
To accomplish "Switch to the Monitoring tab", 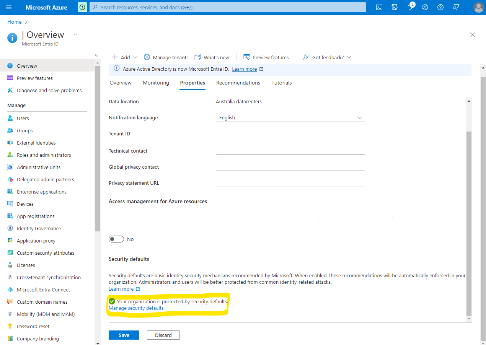I will pos(156,83).
